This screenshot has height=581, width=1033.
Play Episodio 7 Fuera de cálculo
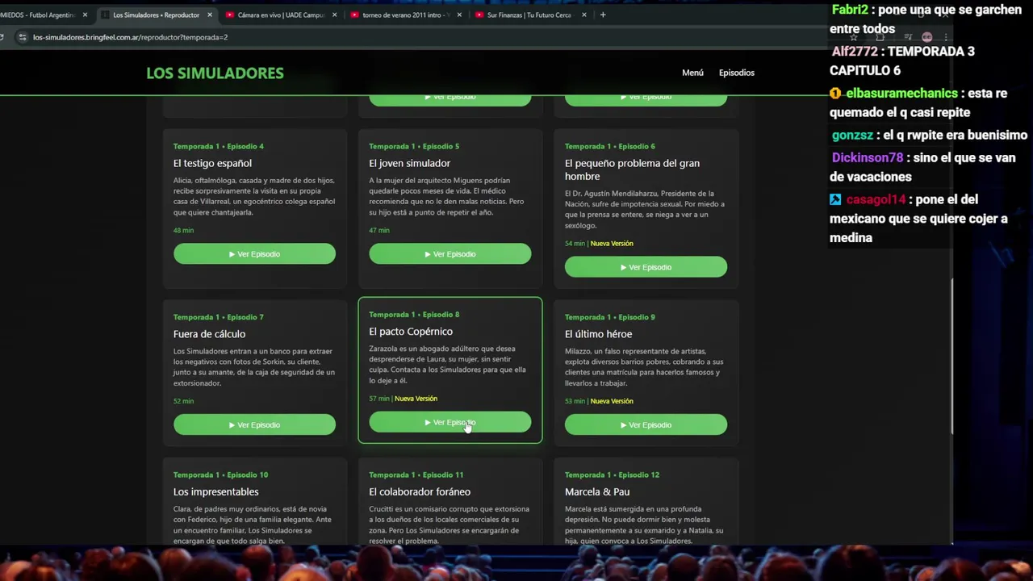254,425
